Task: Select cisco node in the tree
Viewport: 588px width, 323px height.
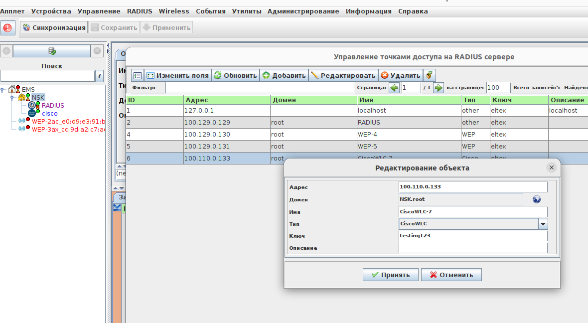Action: (49, 113)
